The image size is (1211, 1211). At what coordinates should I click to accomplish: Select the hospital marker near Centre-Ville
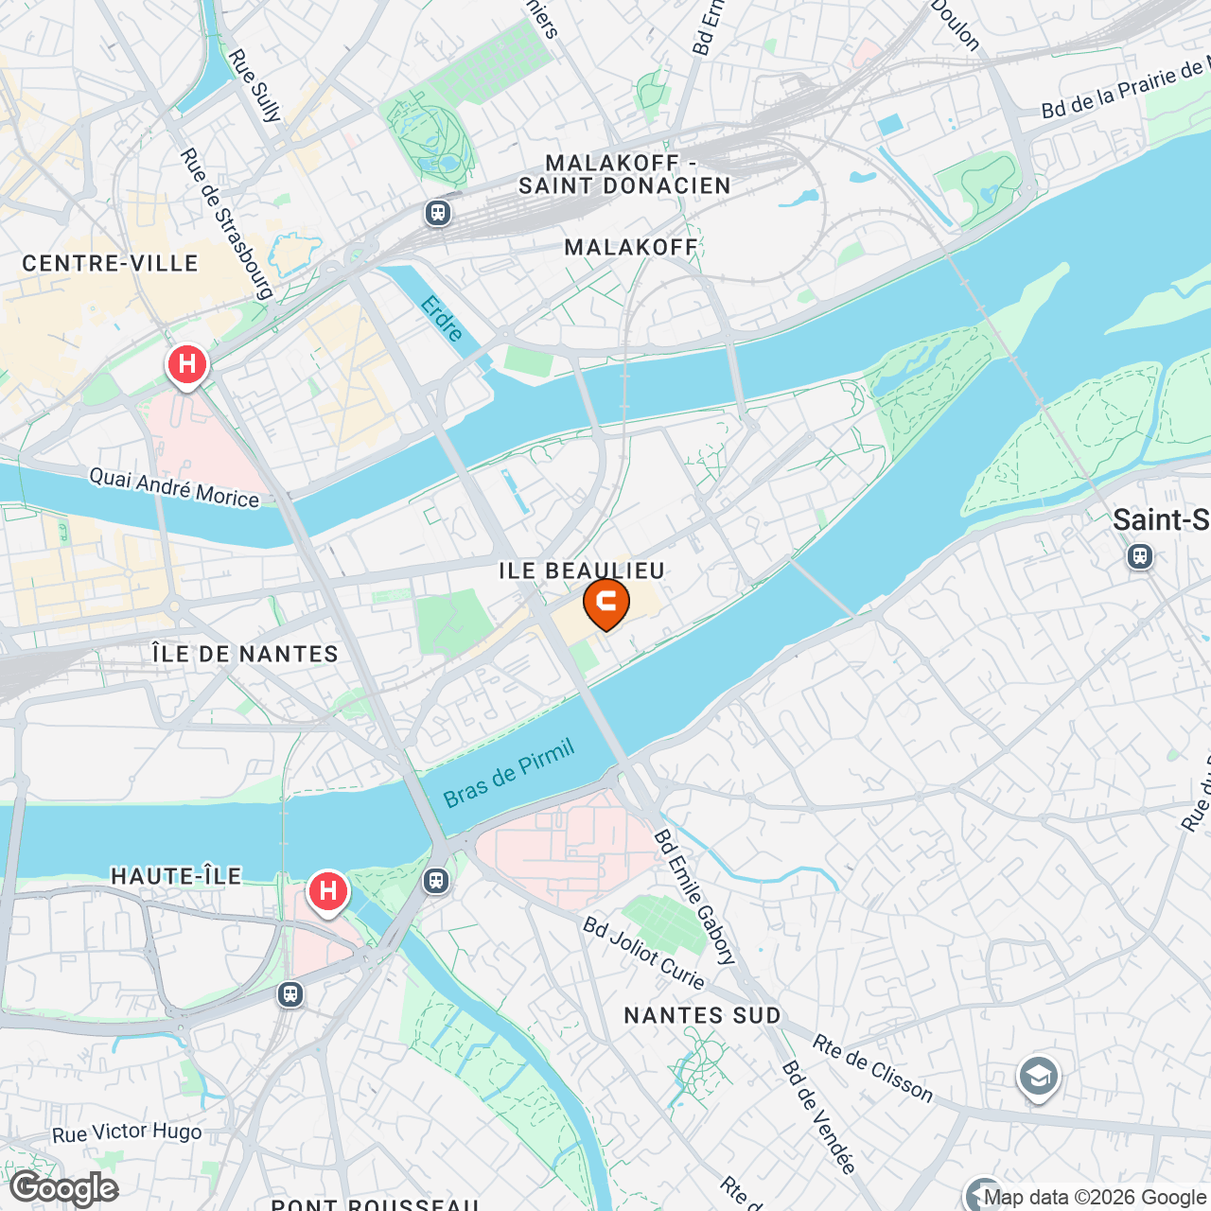pos(187,366)
